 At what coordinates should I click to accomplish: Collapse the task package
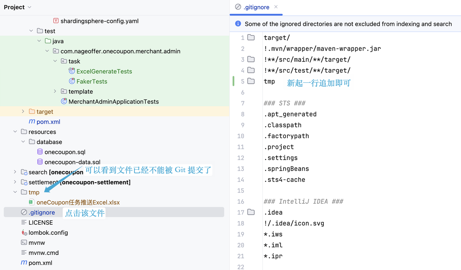tap(55, 61)
